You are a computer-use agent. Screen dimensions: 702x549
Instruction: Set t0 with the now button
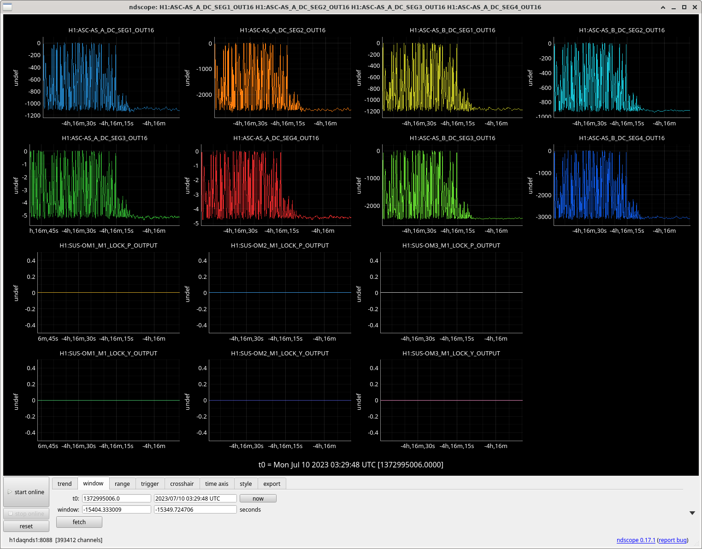[258, 498]
